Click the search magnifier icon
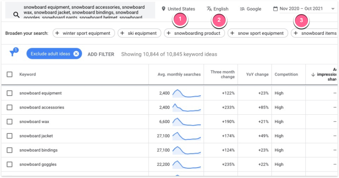The image size is (339, 178). [x=16, y=14]
